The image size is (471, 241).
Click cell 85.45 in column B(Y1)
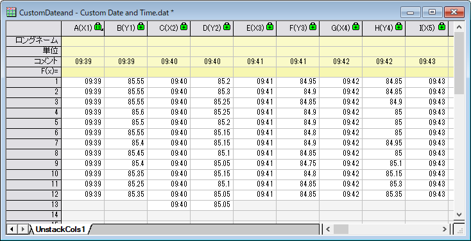126,153
